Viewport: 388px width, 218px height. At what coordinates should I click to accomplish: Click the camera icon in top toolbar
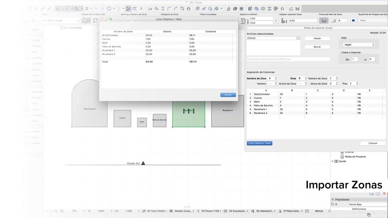click(263, 8)
